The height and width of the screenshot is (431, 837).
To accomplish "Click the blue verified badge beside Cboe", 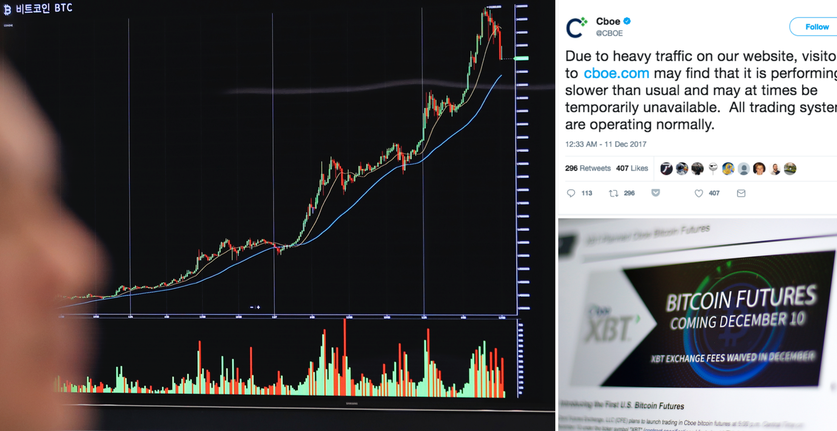I will click(627, 21).
